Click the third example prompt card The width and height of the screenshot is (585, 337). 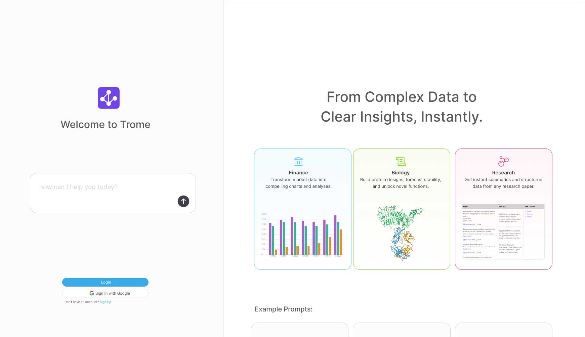503,330
